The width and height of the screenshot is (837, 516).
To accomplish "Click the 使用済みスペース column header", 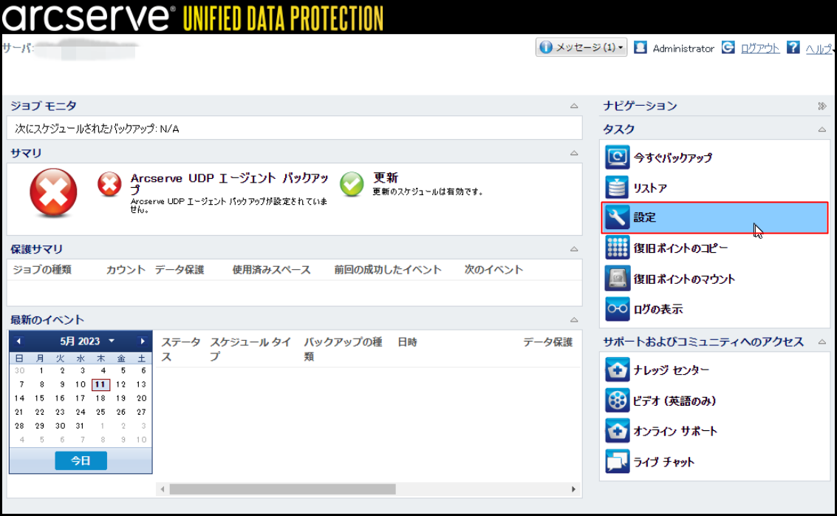I will click(x=271, y=270).
